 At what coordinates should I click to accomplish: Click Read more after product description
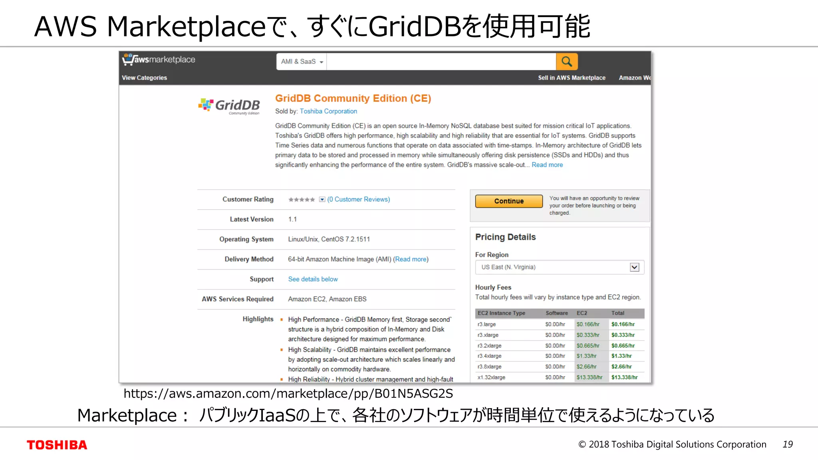click(547, 165)
